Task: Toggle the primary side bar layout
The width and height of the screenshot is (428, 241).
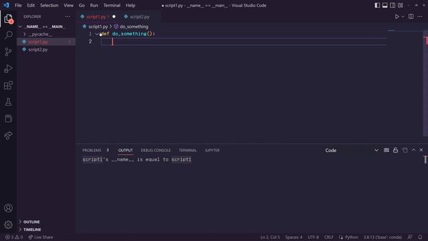Action: pos(377,5)
